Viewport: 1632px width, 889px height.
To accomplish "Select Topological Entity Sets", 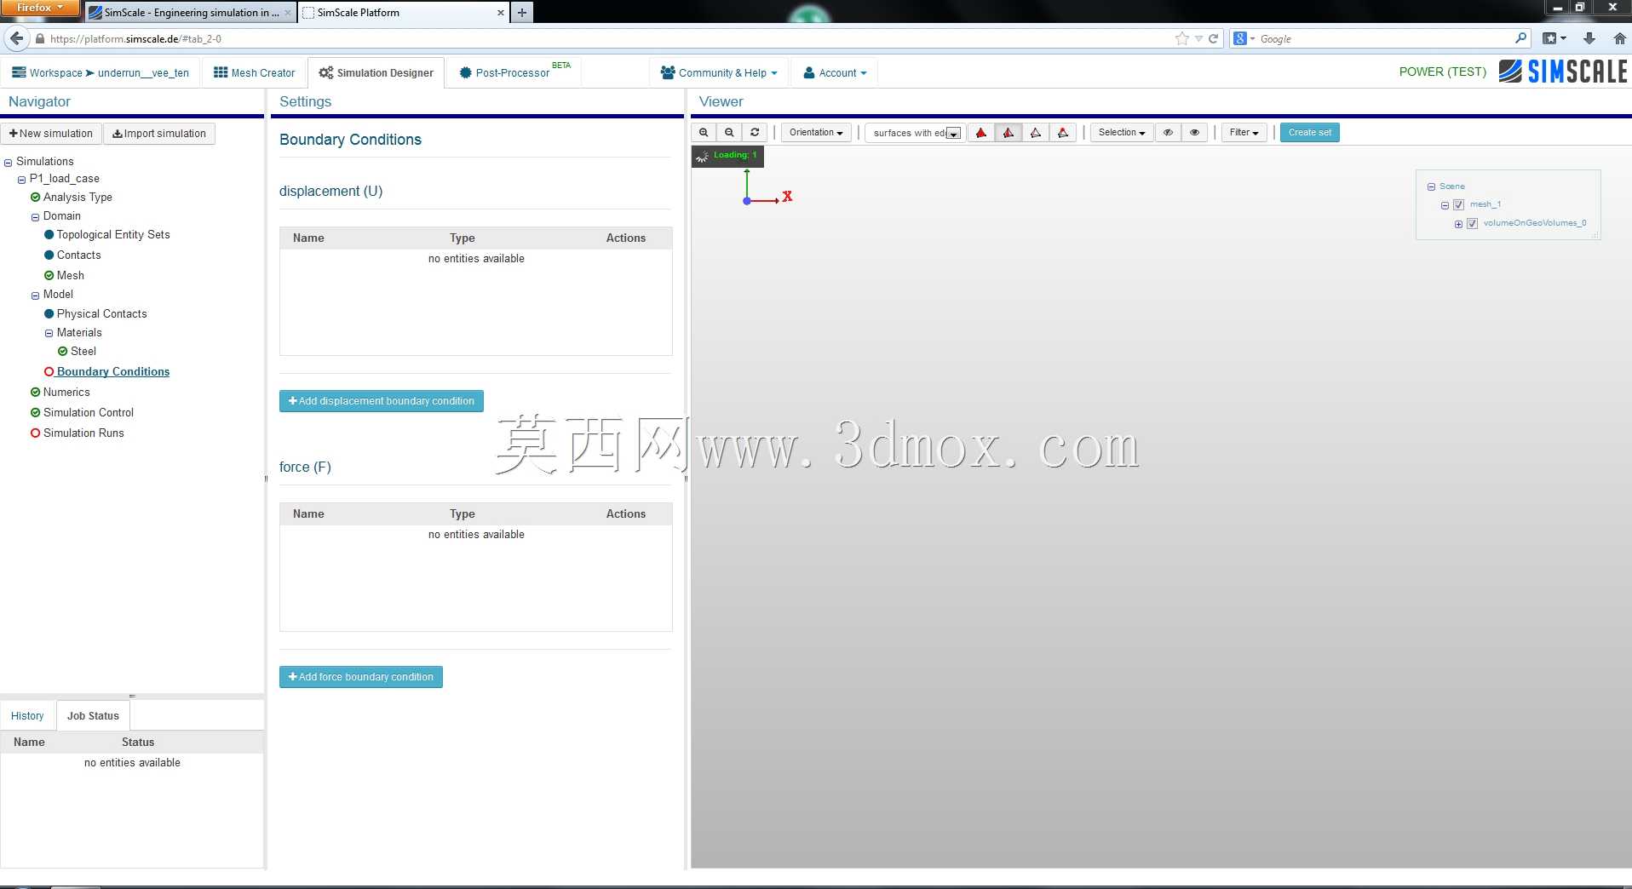I will (x=113, y=235).
